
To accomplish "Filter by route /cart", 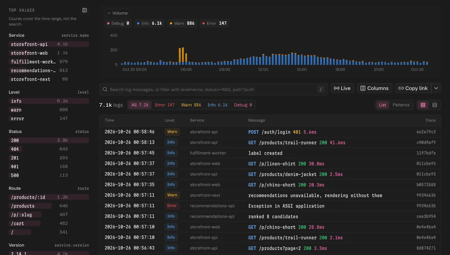I will (49, 224).
